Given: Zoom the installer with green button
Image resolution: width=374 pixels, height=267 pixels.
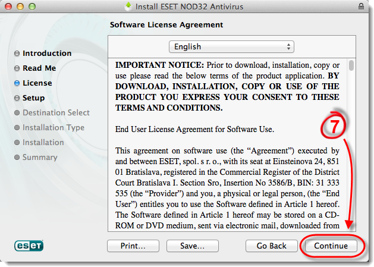Looking at the screenshot, I should tap(32, 7).
